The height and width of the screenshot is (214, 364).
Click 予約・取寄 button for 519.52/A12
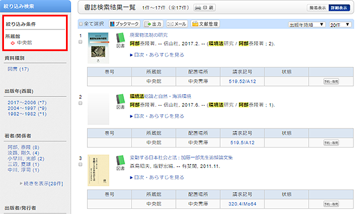331,82
